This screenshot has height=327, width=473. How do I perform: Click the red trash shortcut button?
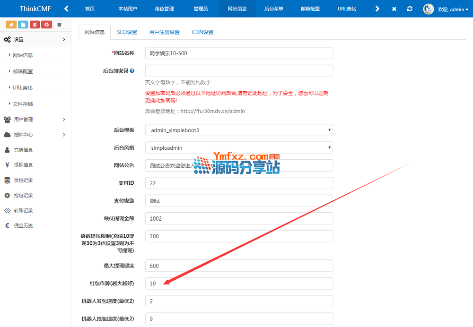(x=35, y=25)
